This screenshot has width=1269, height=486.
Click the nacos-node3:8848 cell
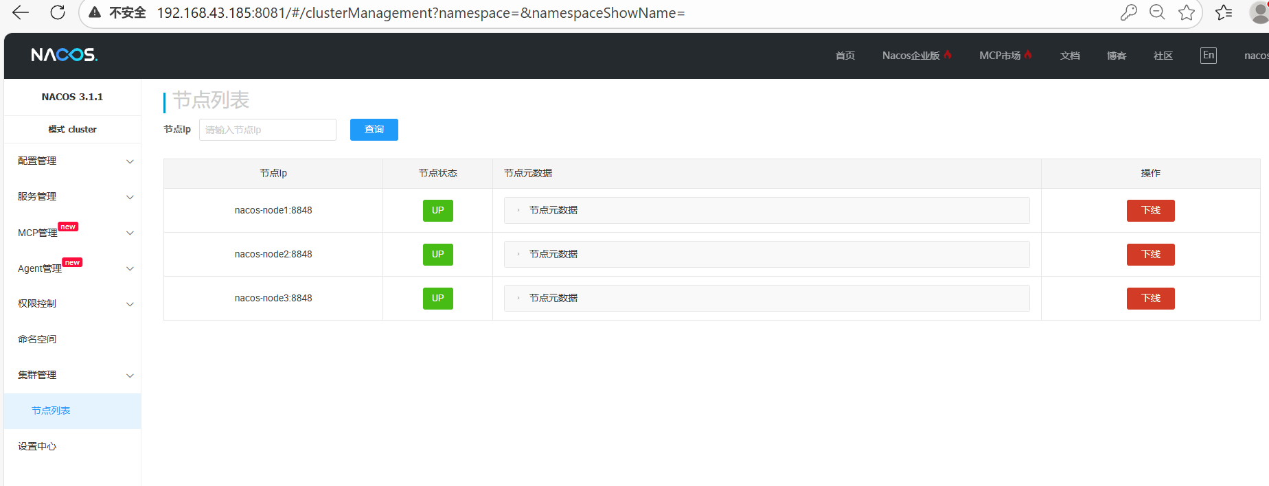[273, 298]
